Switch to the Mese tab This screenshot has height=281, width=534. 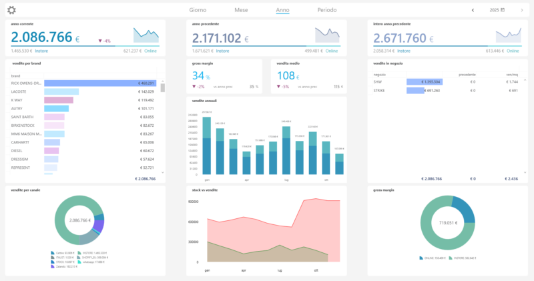click(x=241, y=10)
